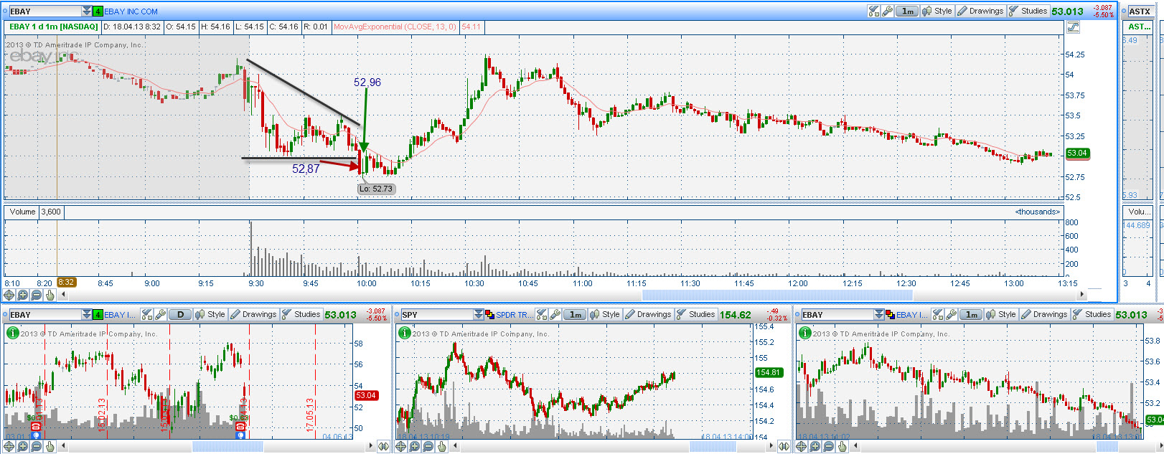
Task: Click the SPY symbol input field
Action: click(436, 315)
